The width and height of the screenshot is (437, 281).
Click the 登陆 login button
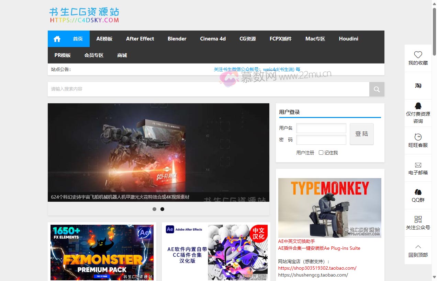tap(361, 134)
